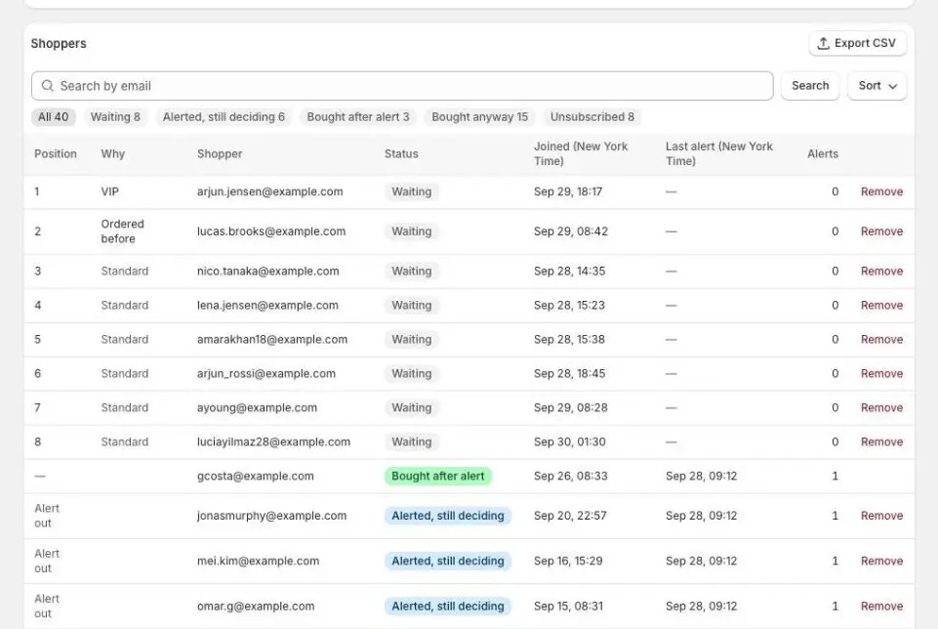The width and height of the screenshot is (938, 629).
Task: Click the gcosta@example.com email
Action: (256, 476)
